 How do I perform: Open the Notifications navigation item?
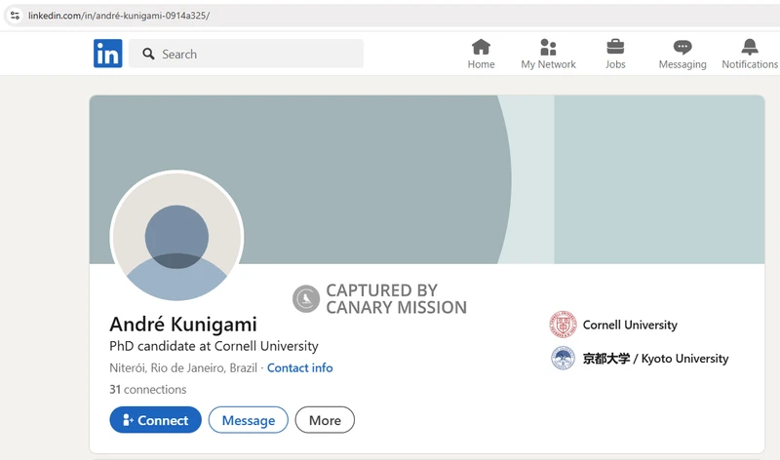750,55
